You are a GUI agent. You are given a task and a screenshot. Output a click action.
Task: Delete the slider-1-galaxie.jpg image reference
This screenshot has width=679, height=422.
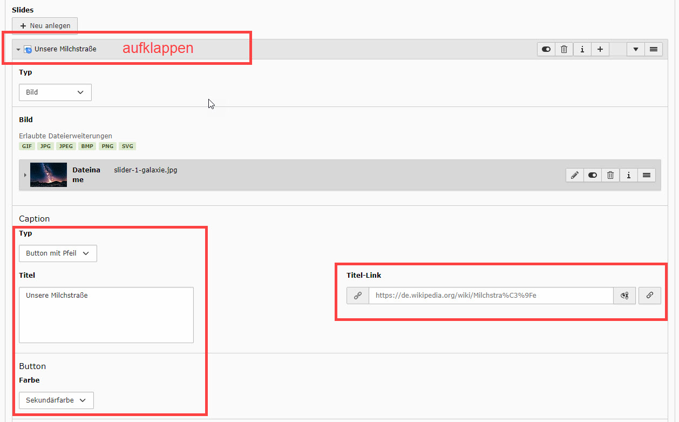(x=610, y=175)
